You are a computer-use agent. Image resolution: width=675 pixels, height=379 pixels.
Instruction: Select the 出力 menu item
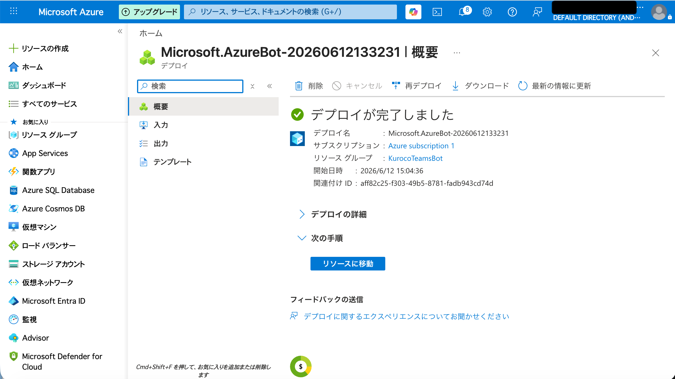coord(204,143)
